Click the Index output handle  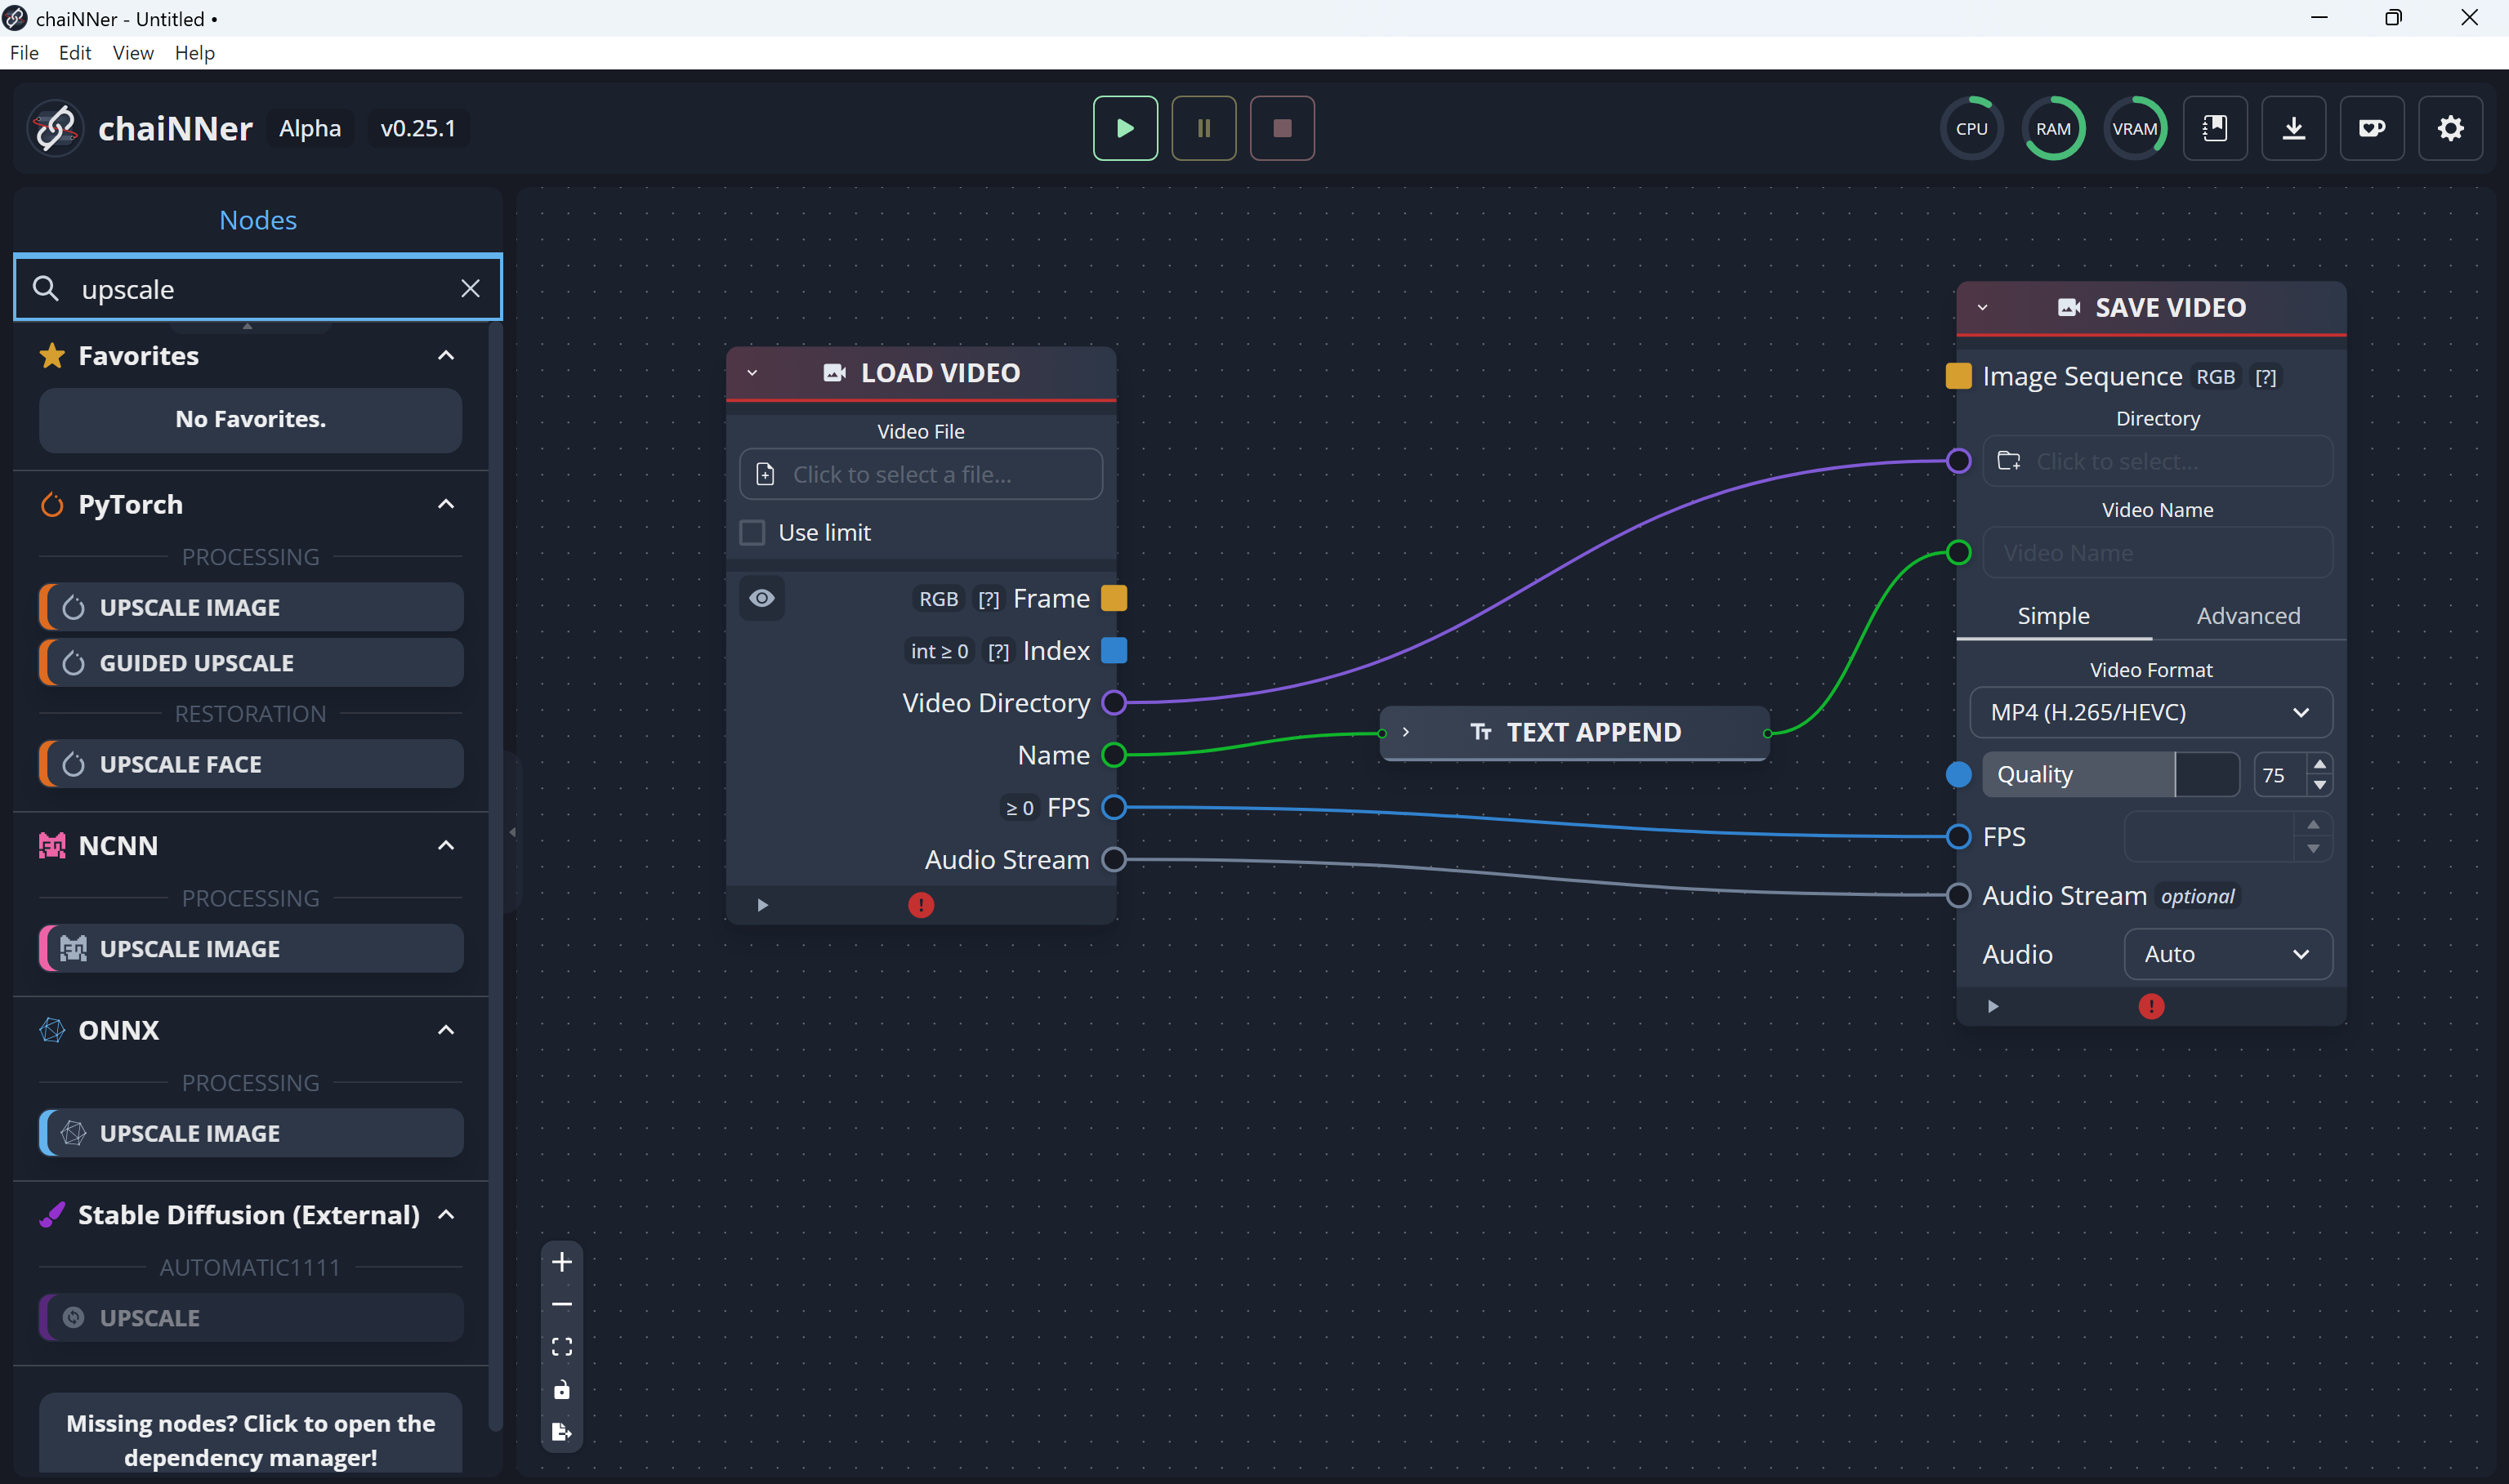(1114, 650)
